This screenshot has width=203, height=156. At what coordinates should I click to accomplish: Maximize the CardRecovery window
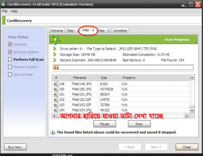click(191, 4)
